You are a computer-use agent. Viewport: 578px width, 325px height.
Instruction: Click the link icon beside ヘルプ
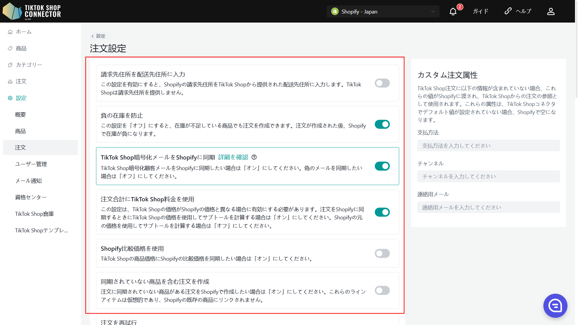pyautogui.click(x=508, y=11)
